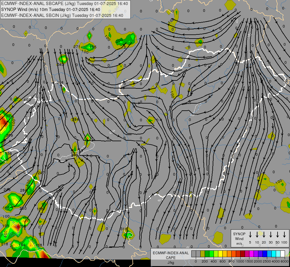Viewport: 290px width, 267px height.
Task: Click the 1000 label on the CAPE scale
Action: point(241,261)
